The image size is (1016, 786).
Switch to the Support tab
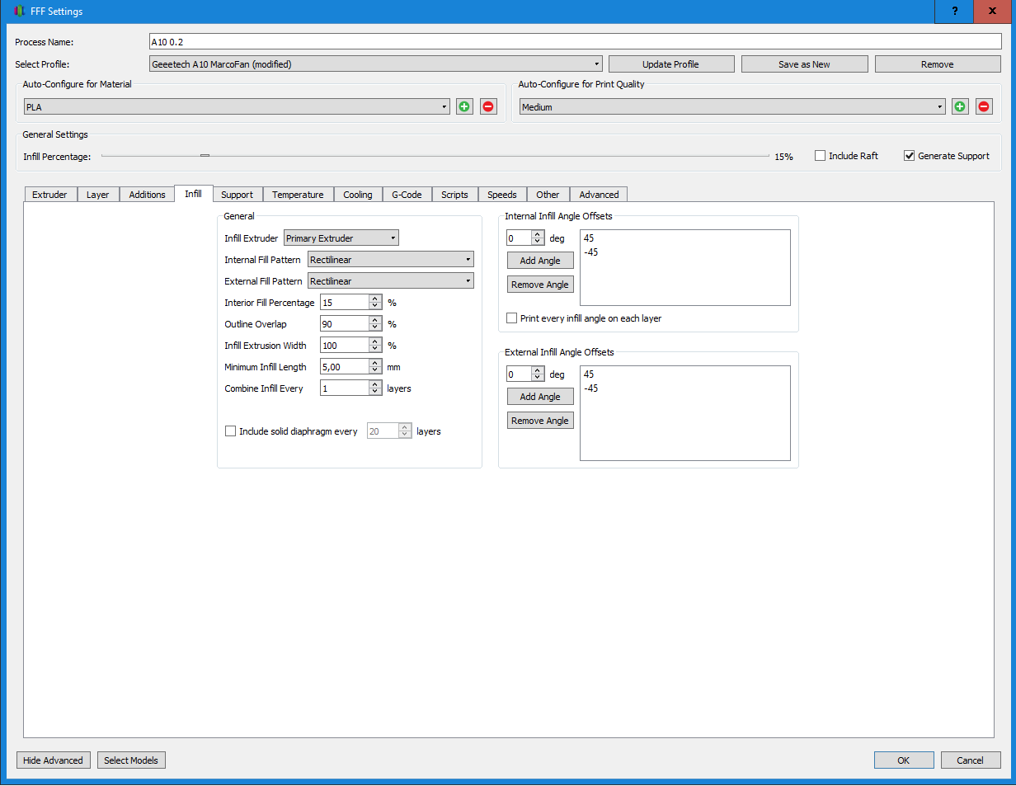(x=238, y=195)
